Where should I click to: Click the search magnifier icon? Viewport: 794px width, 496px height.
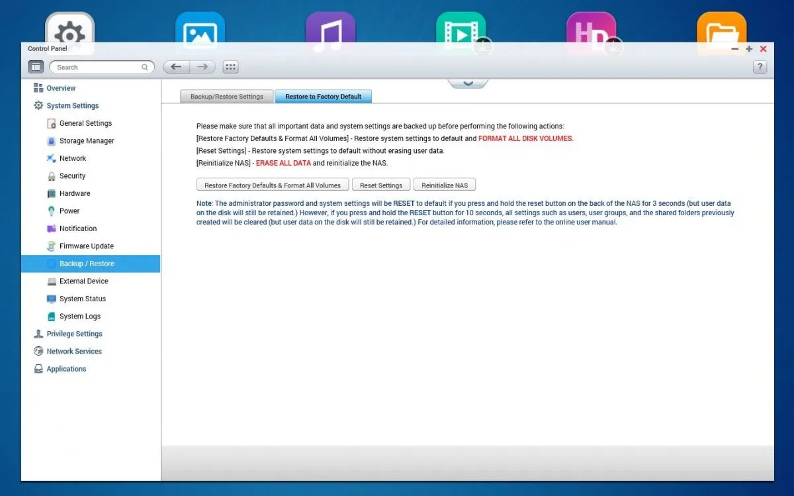145,67
